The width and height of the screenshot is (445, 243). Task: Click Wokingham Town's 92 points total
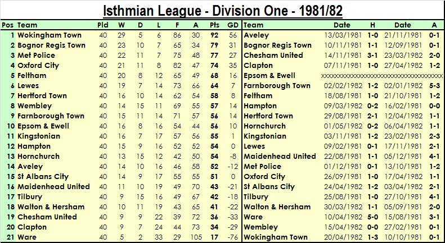point(214,35)
